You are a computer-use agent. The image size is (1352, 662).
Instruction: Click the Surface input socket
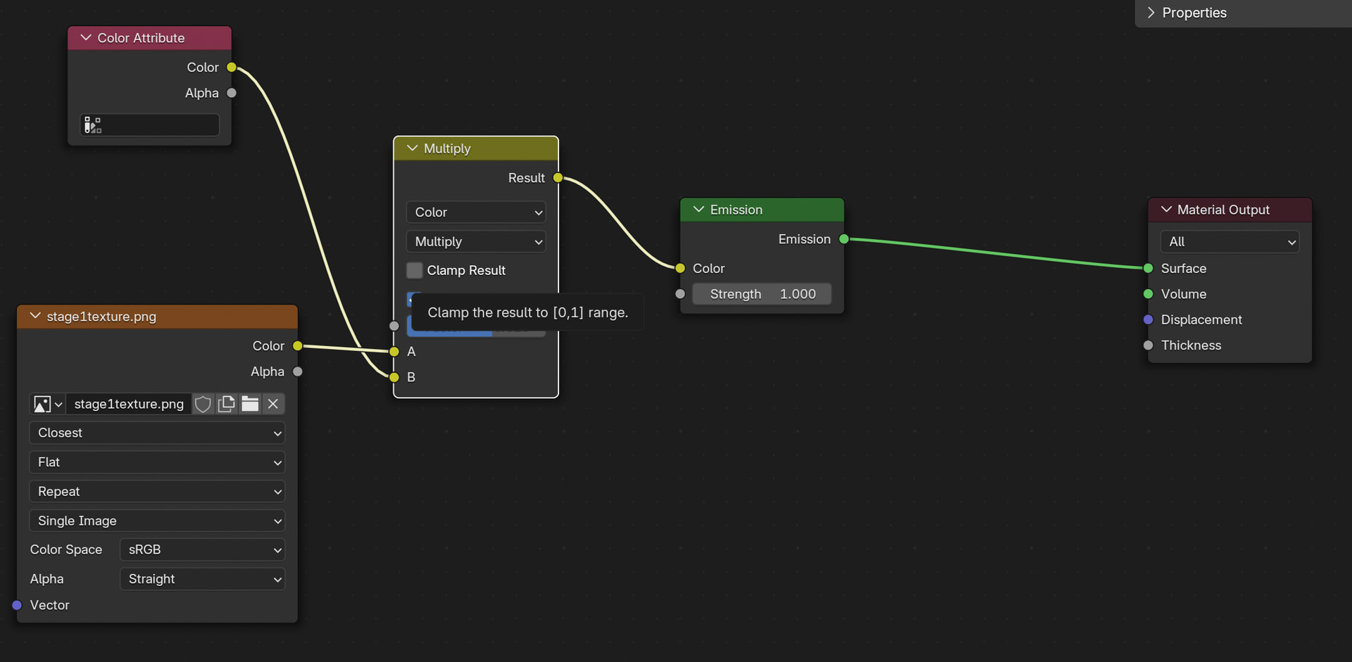click(x=1148, y=268)
